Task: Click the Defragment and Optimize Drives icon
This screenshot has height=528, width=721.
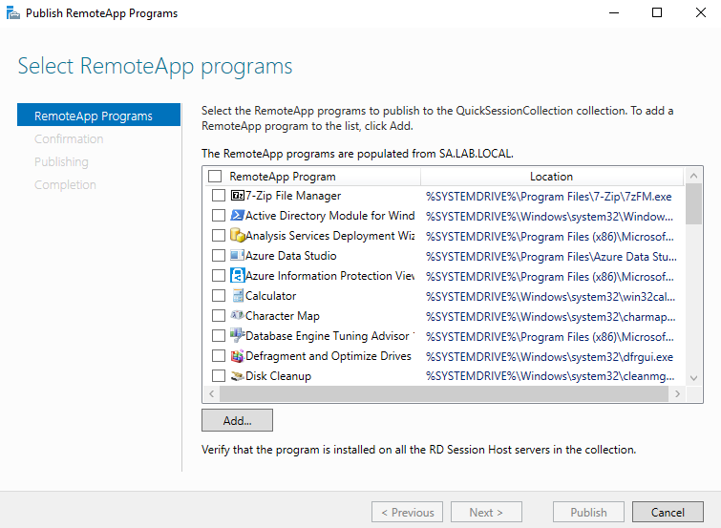Action: click(x=237, y=356)
